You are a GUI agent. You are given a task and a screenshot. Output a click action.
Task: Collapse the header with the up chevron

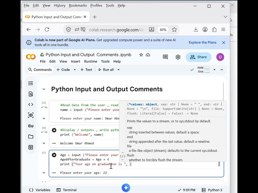[222, 70]
